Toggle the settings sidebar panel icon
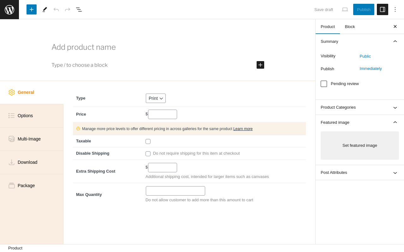The image size is (404, 252). click(383, 9)
